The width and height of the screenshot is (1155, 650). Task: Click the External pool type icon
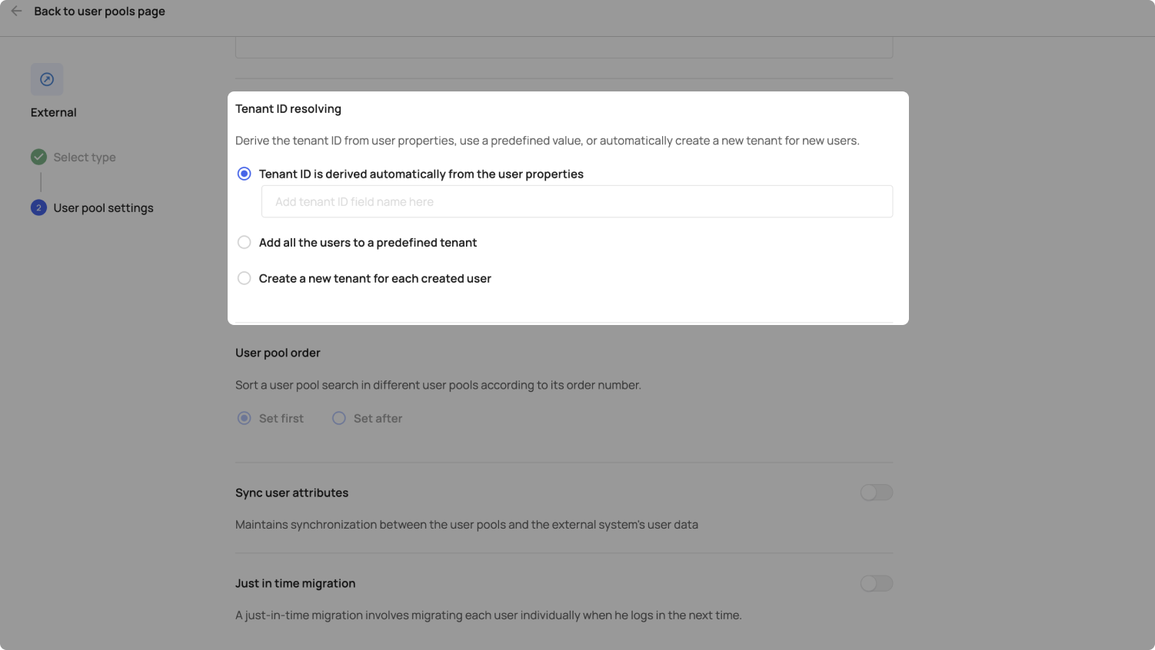point(47,79)
